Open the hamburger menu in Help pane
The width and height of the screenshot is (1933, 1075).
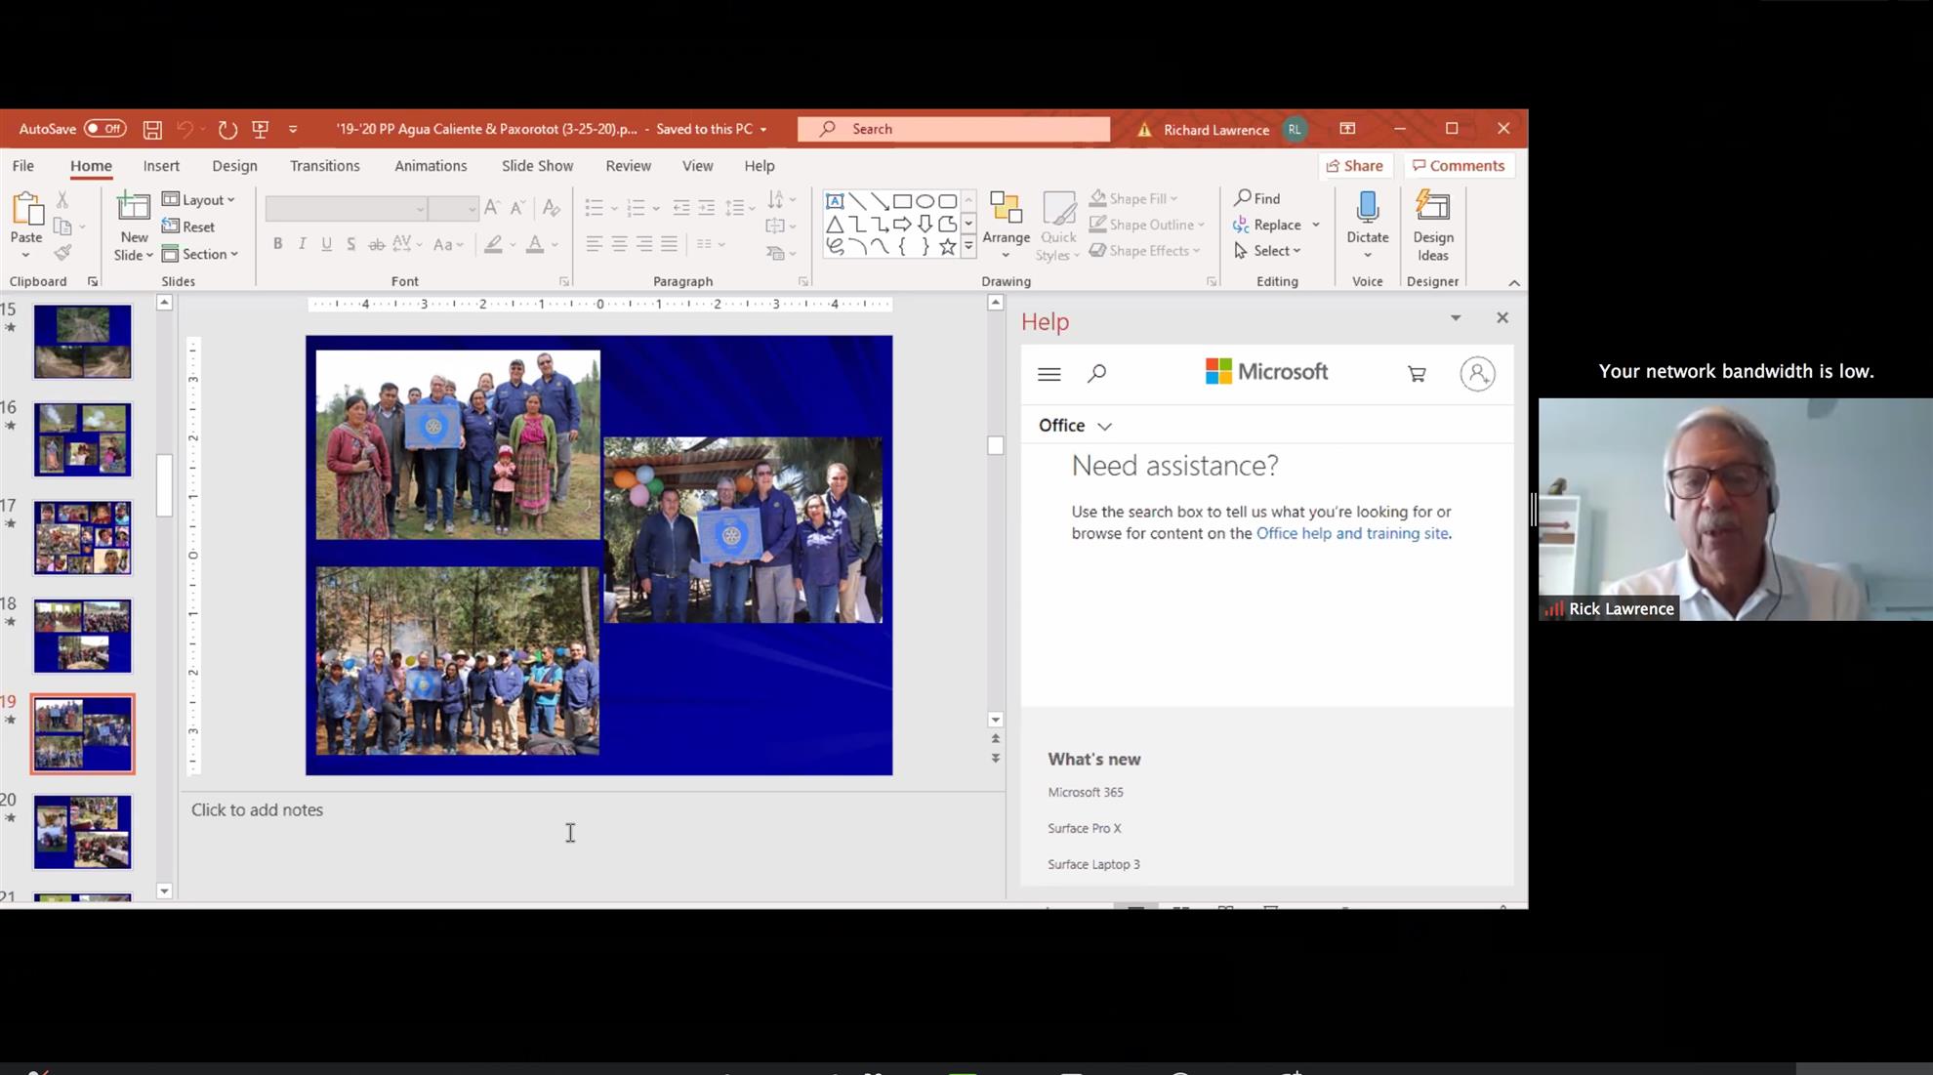click(x=1049, y=373)
